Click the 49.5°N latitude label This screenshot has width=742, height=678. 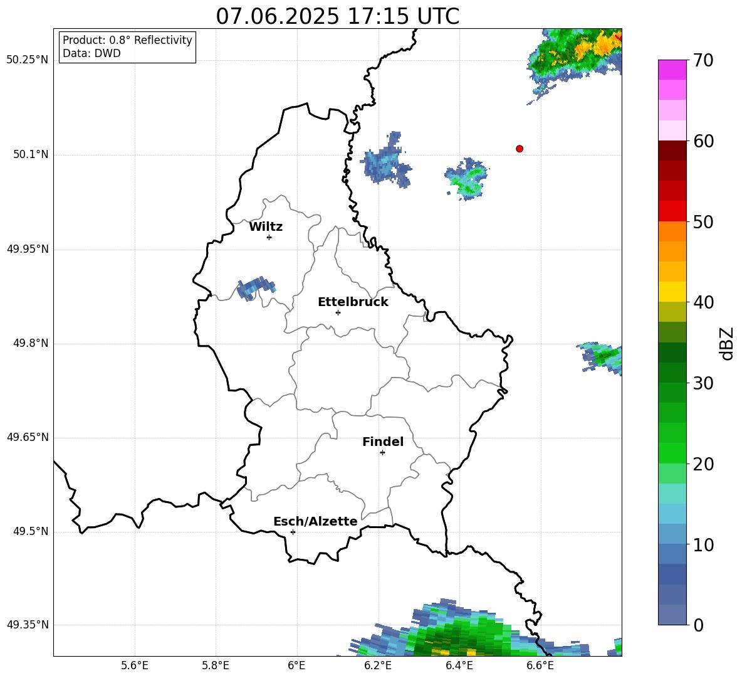(x=31, y=531)
